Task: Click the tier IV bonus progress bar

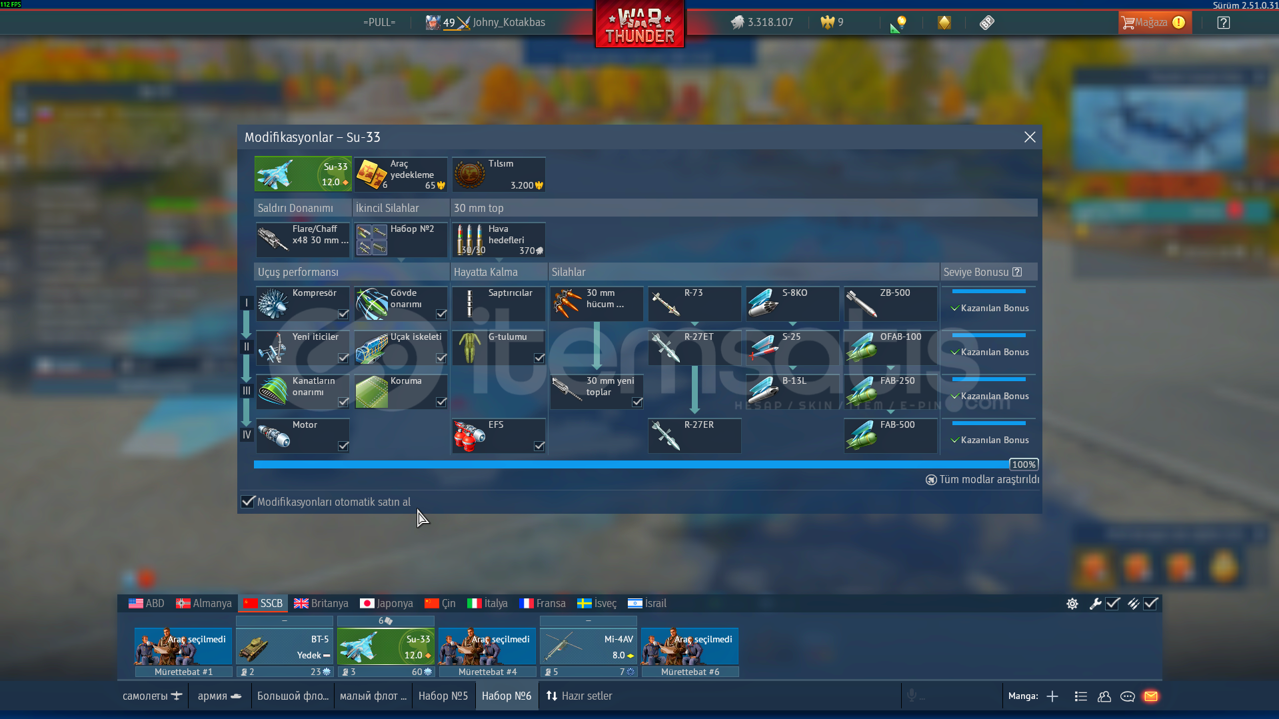Action: 988,423
